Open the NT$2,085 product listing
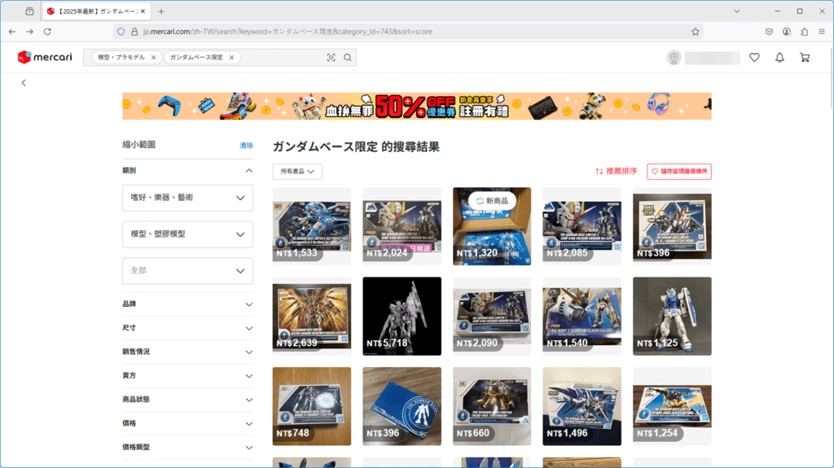 [x=582, y=226]
